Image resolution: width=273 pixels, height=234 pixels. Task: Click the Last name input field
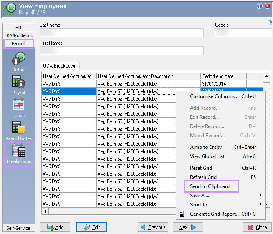tap(121, 33)
